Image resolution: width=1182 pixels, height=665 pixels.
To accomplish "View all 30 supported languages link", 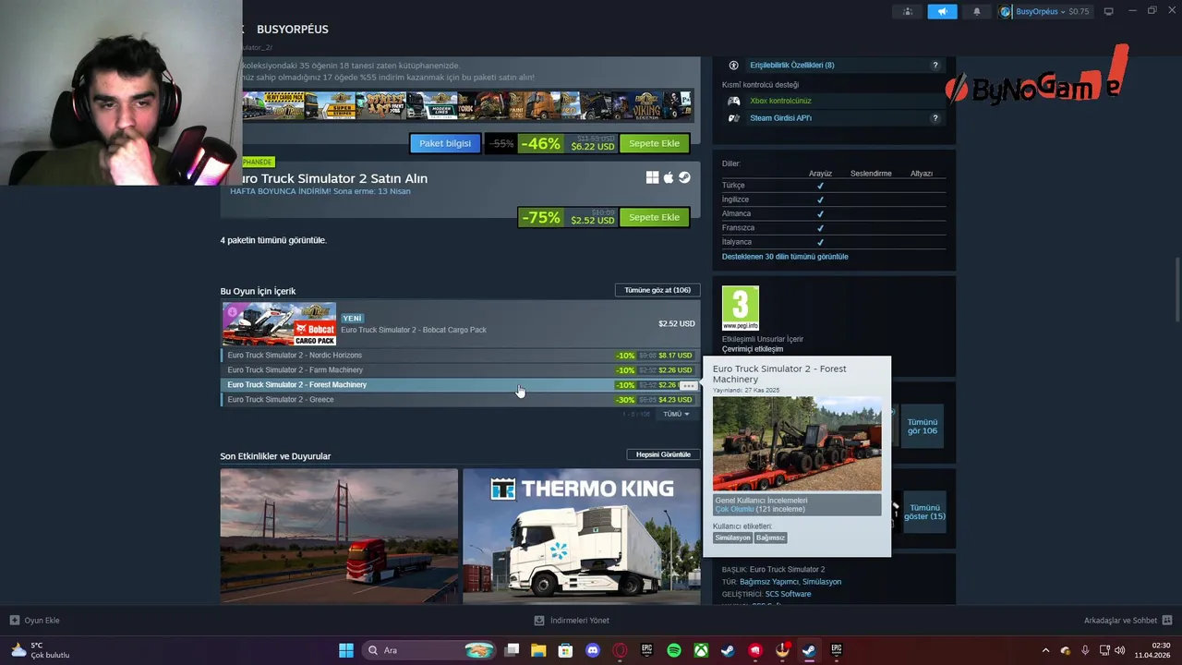I will (x=785, y=257).
